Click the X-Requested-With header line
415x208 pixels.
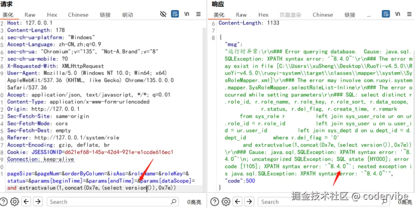(56, 66)
